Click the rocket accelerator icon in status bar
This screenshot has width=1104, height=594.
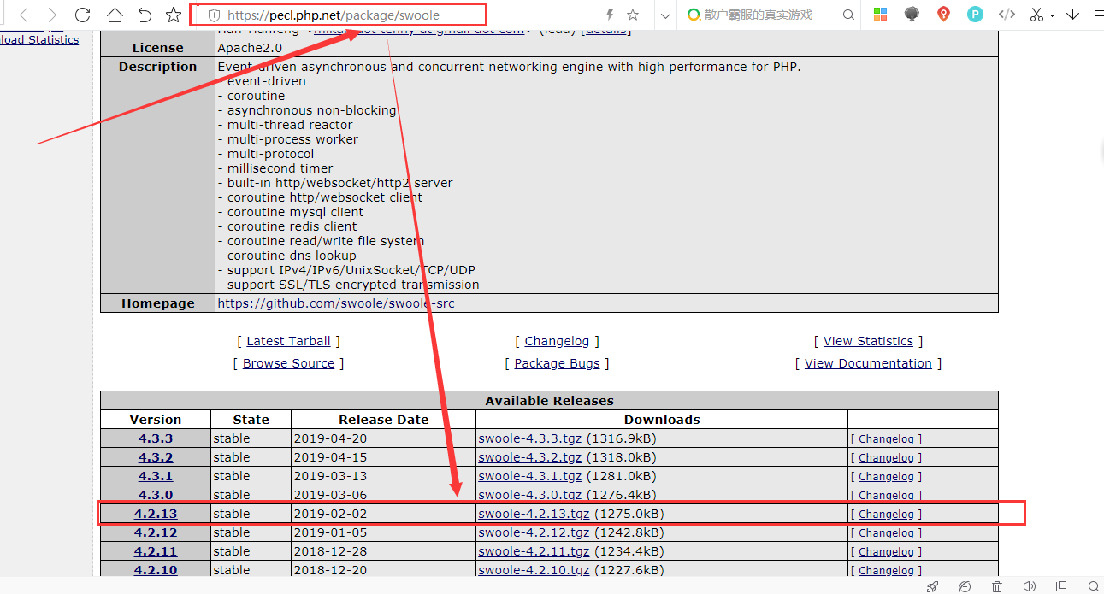[932, 586]
